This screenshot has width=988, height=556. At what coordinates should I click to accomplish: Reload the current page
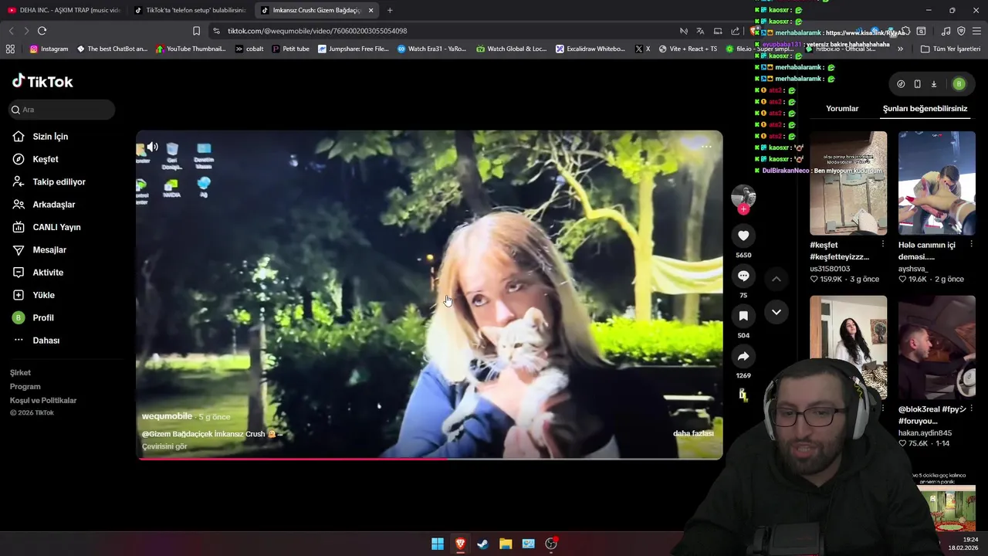42,31
